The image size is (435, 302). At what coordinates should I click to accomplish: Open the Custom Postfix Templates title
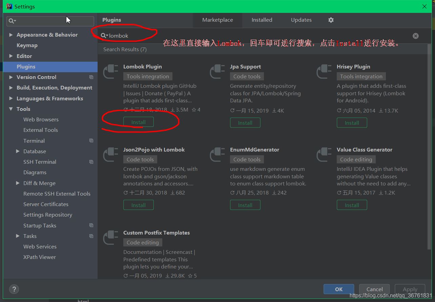click(x=157, y=233)
